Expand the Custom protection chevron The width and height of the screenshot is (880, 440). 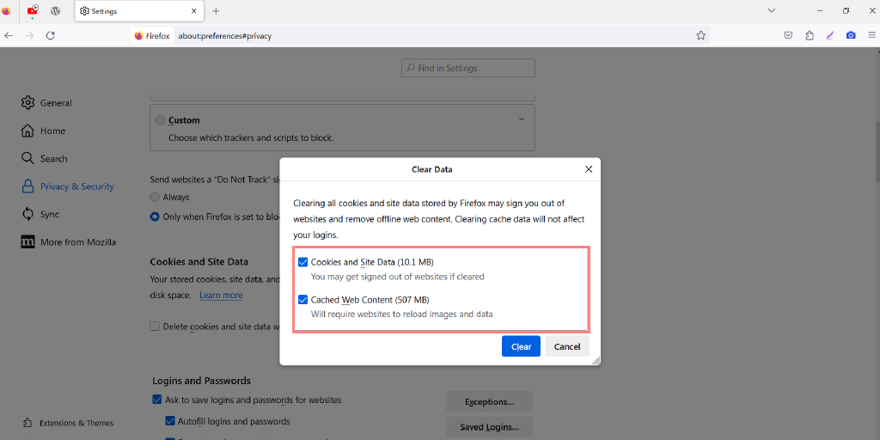pyautogui.click(x=521, y=119)
